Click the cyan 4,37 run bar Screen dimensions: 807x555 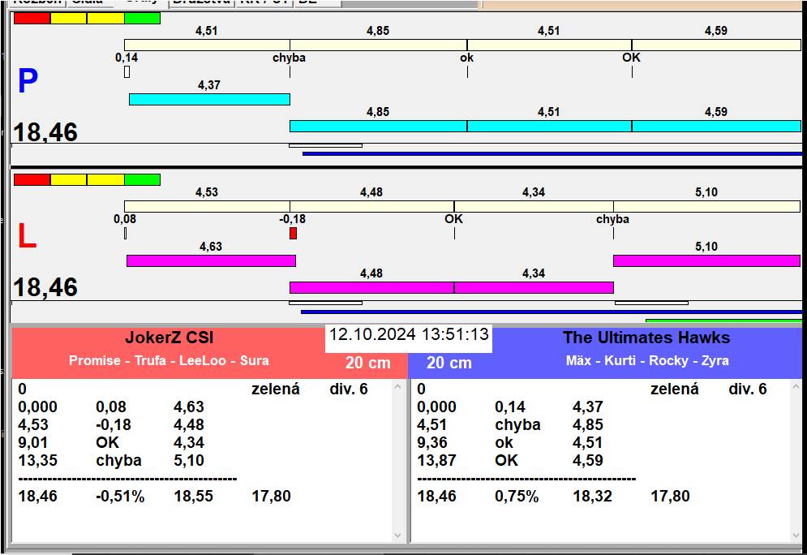(x=209, y=99)
